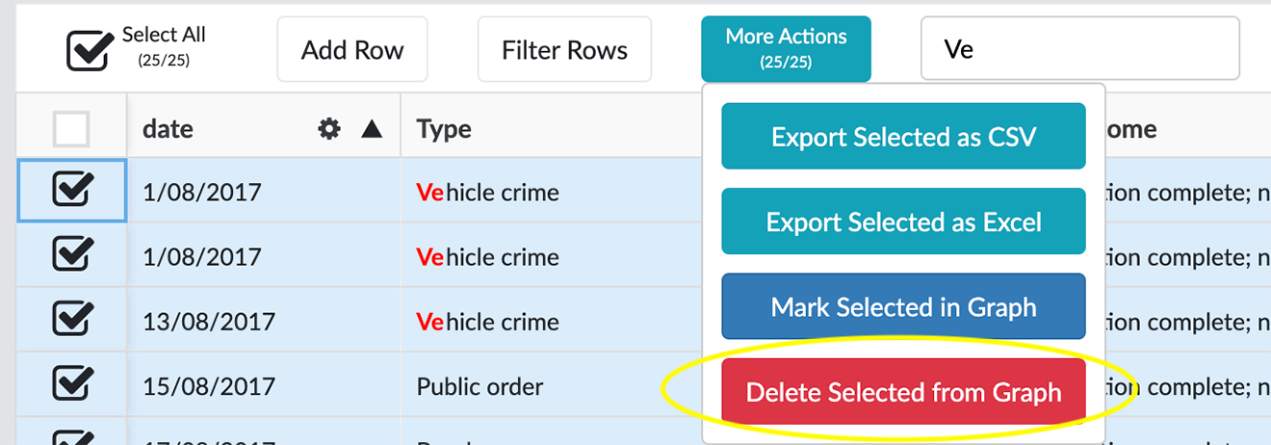Viewport: 1271px width, 445px height.
Task: Click Mark Selected in Graph
Action: [x=903, y=306]
